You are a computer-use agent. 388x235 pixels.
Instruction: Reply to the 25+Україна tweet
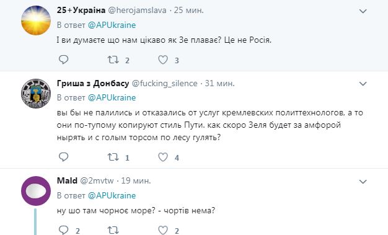click(x=64, y=60)
